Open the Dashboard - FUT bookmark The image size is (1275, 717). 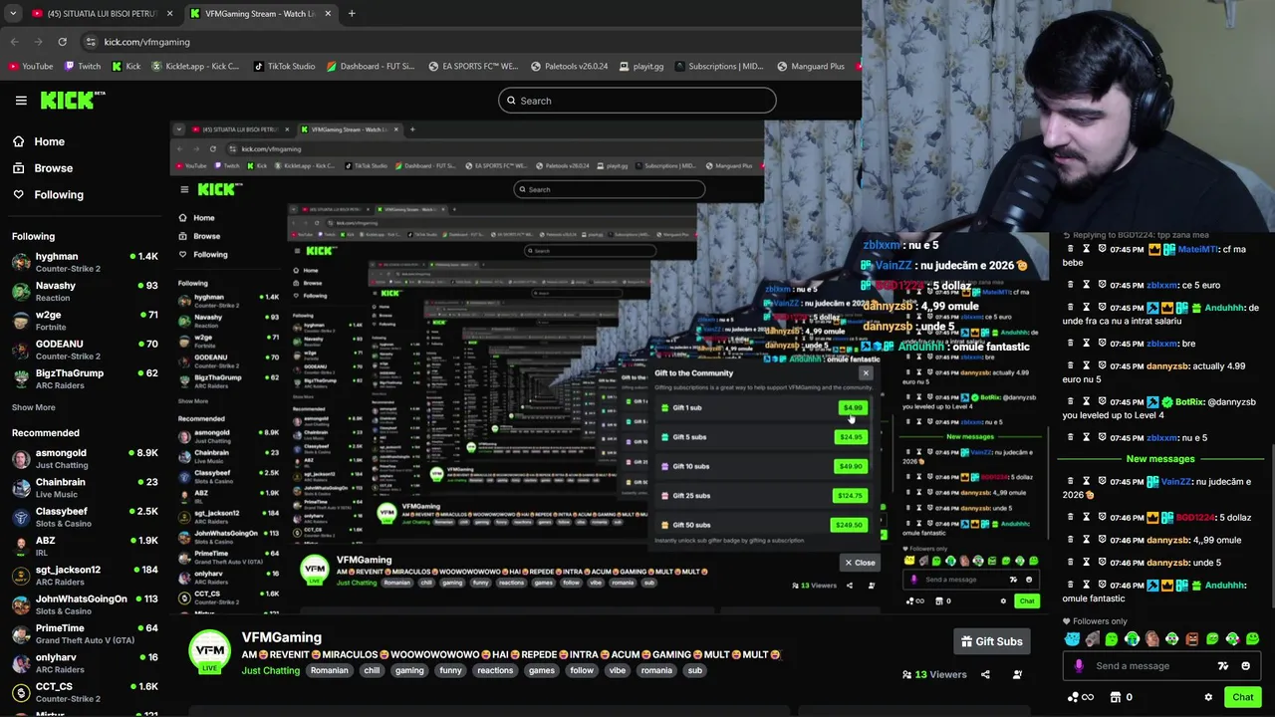point(371,67)
